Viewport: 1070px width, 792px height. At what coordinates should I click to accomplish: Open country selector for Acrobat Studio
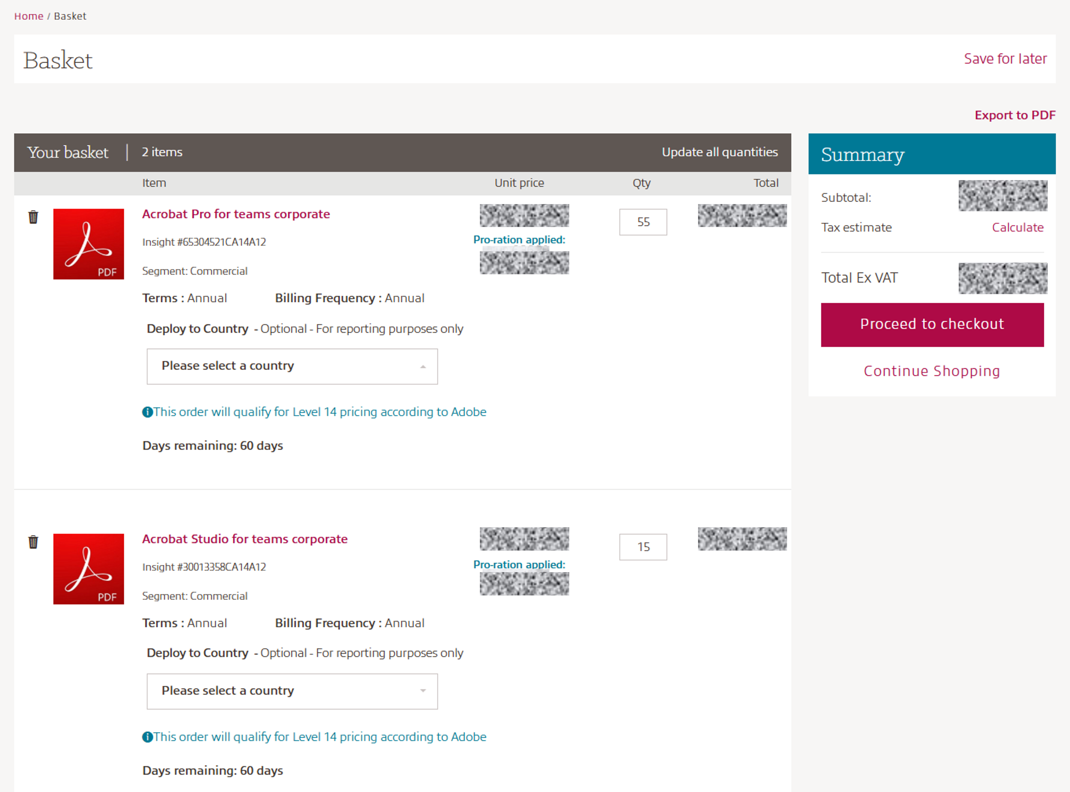pos(292,691)
